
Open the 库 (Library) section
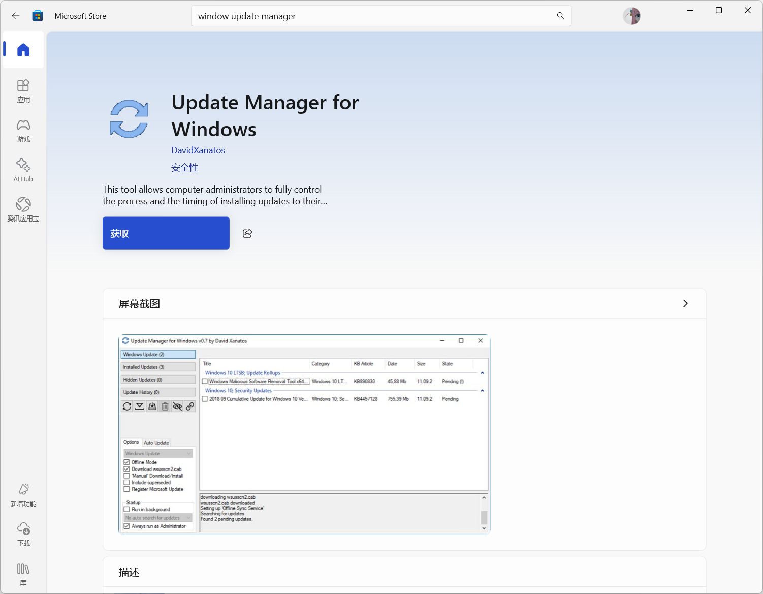pyautogui.click(x=23, y=575)
